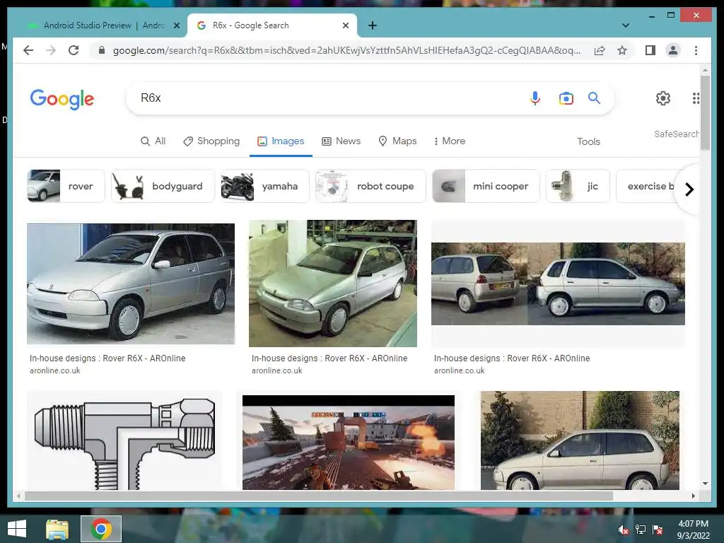The image size is (724, 543).
Task: Open third In-house designs AROnline link
Action: (512, 358)
